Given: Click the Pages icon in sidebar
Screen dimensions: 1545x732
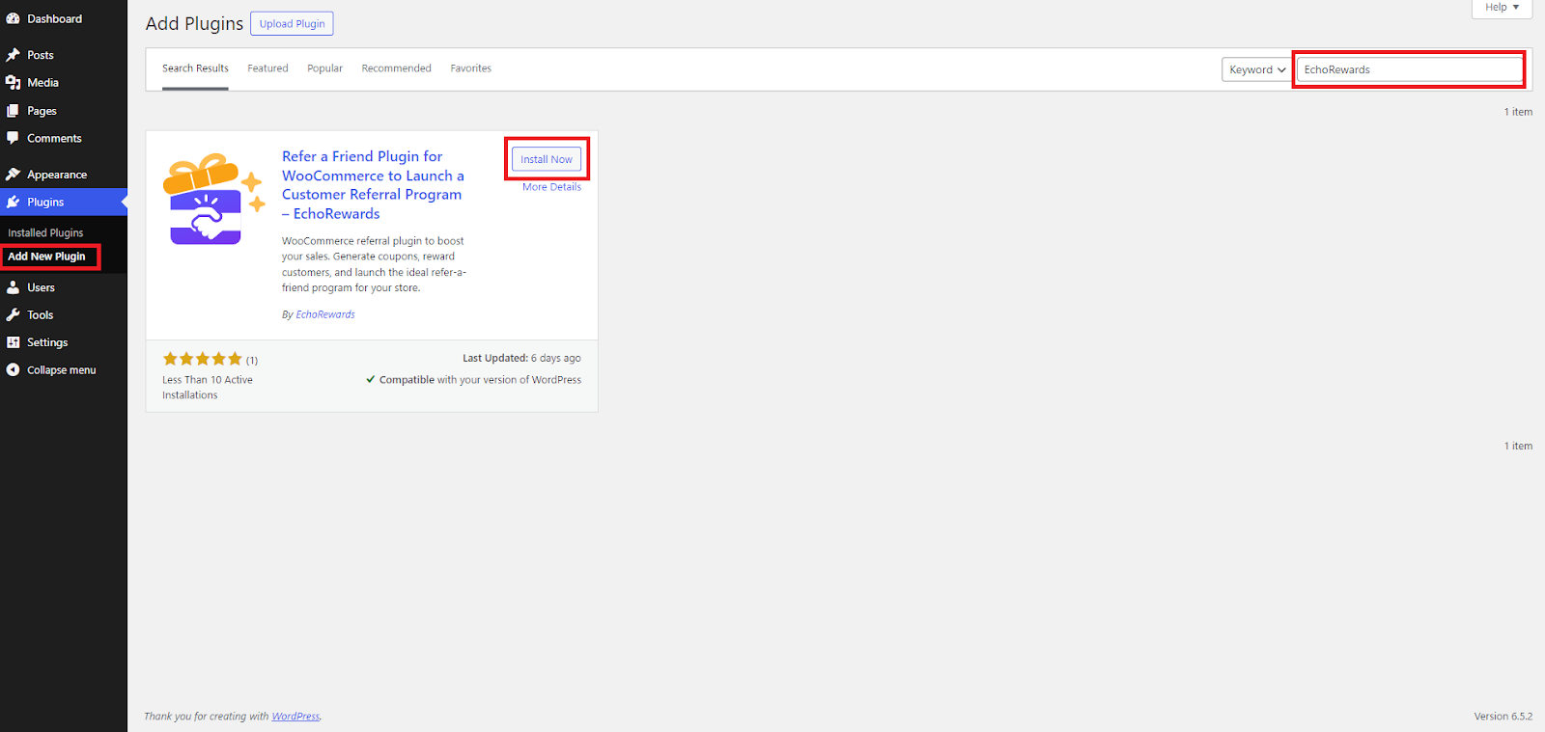Looking at the screenshot, I should tap(13, 111).
